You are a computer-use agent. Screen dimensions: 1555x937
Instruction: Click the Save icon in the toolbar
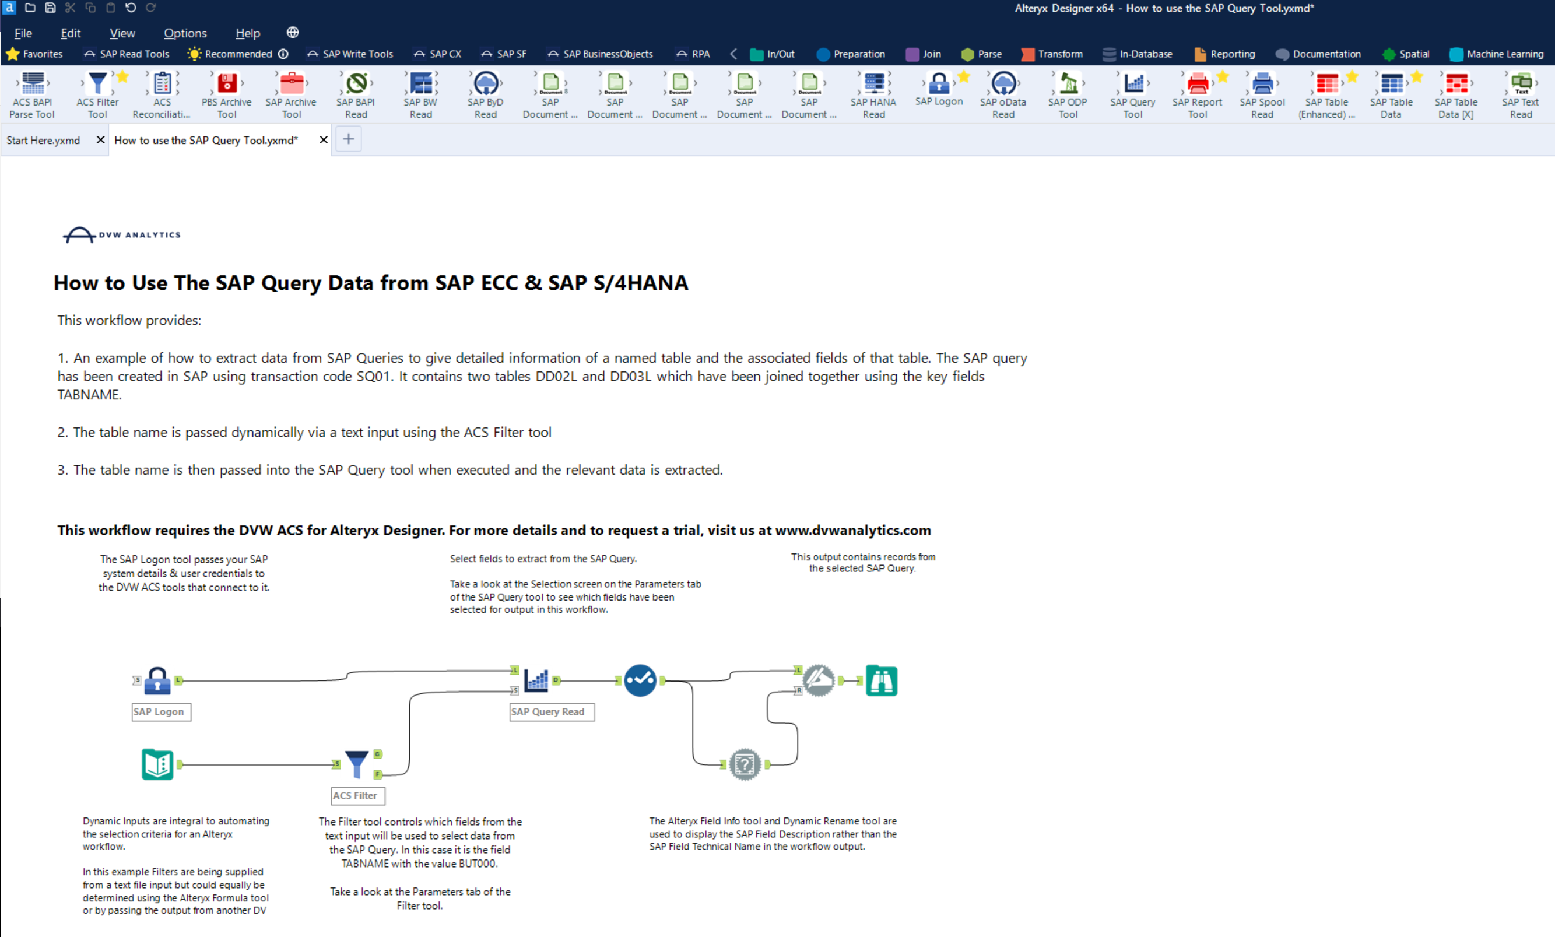[50, 8]
